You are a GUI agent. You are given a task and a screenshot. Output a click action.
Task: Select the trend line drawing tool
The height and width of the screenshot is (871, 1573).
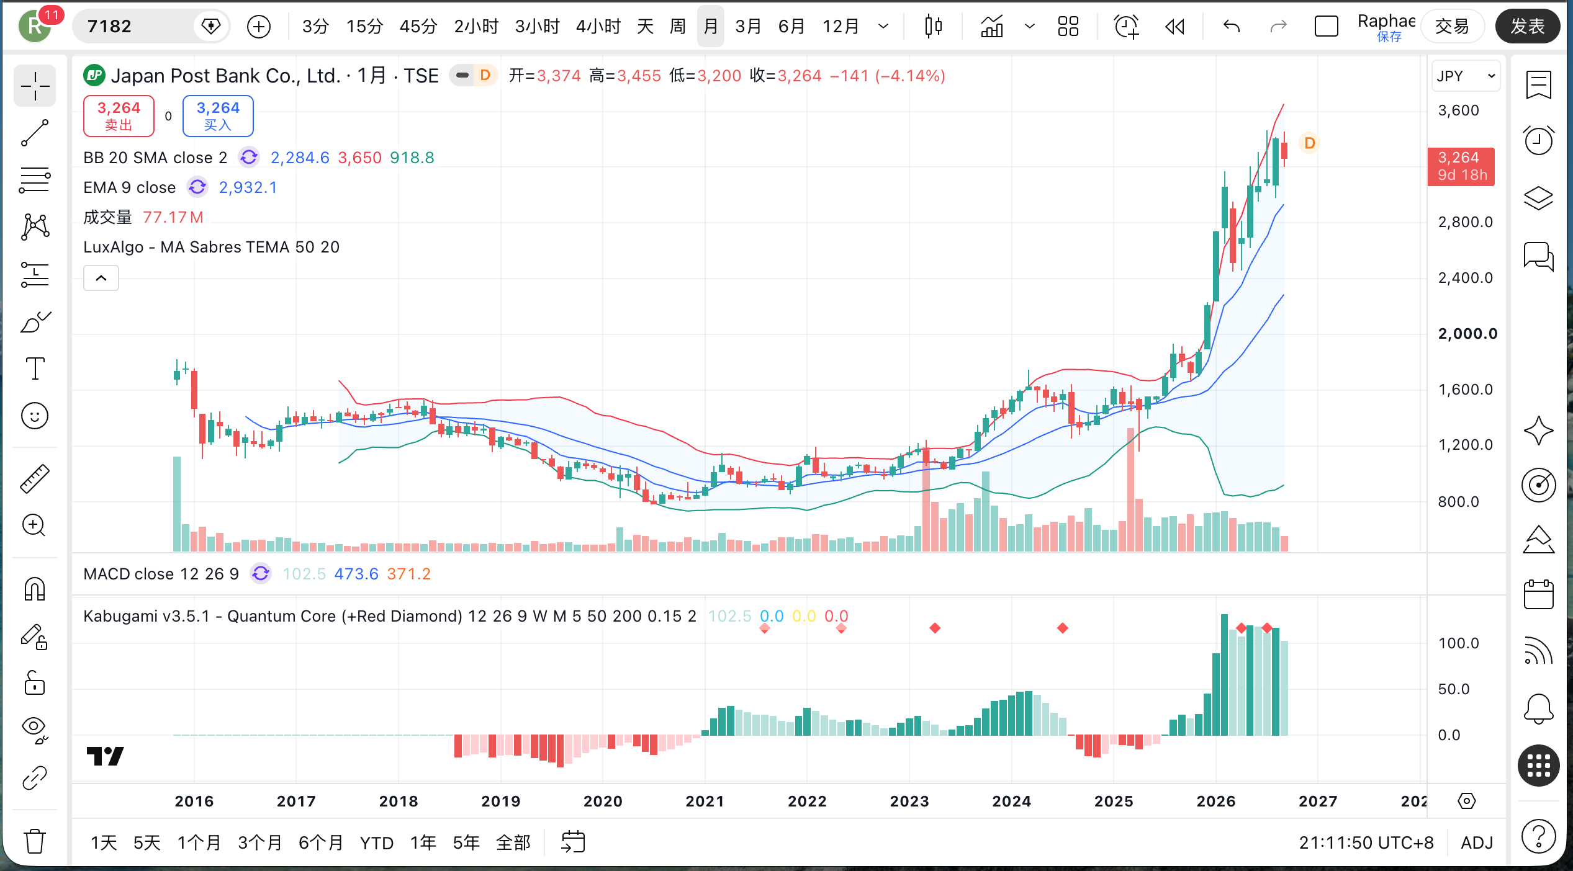tap(35, 133)
